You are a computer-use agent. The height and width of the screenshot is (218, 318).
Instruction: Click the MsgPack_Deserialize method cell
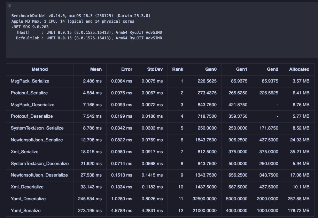32,105
